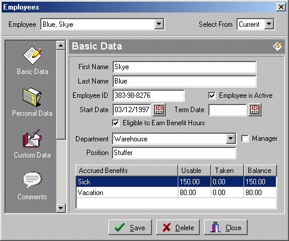Open the Term Date calendar picker
The width and height of the screenshot is (289, 241).
(254, 110)
